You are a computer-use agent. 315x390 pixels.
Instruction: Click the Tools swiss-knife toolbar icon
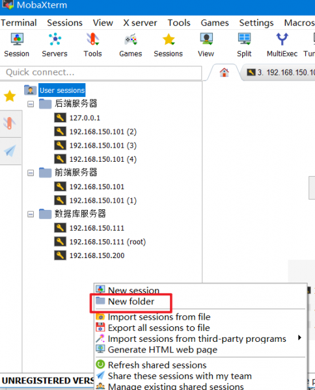click(x=92, y=39)
